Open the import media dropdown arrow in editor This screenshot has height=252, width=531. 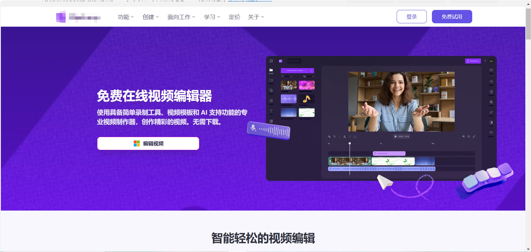point(312,71)
